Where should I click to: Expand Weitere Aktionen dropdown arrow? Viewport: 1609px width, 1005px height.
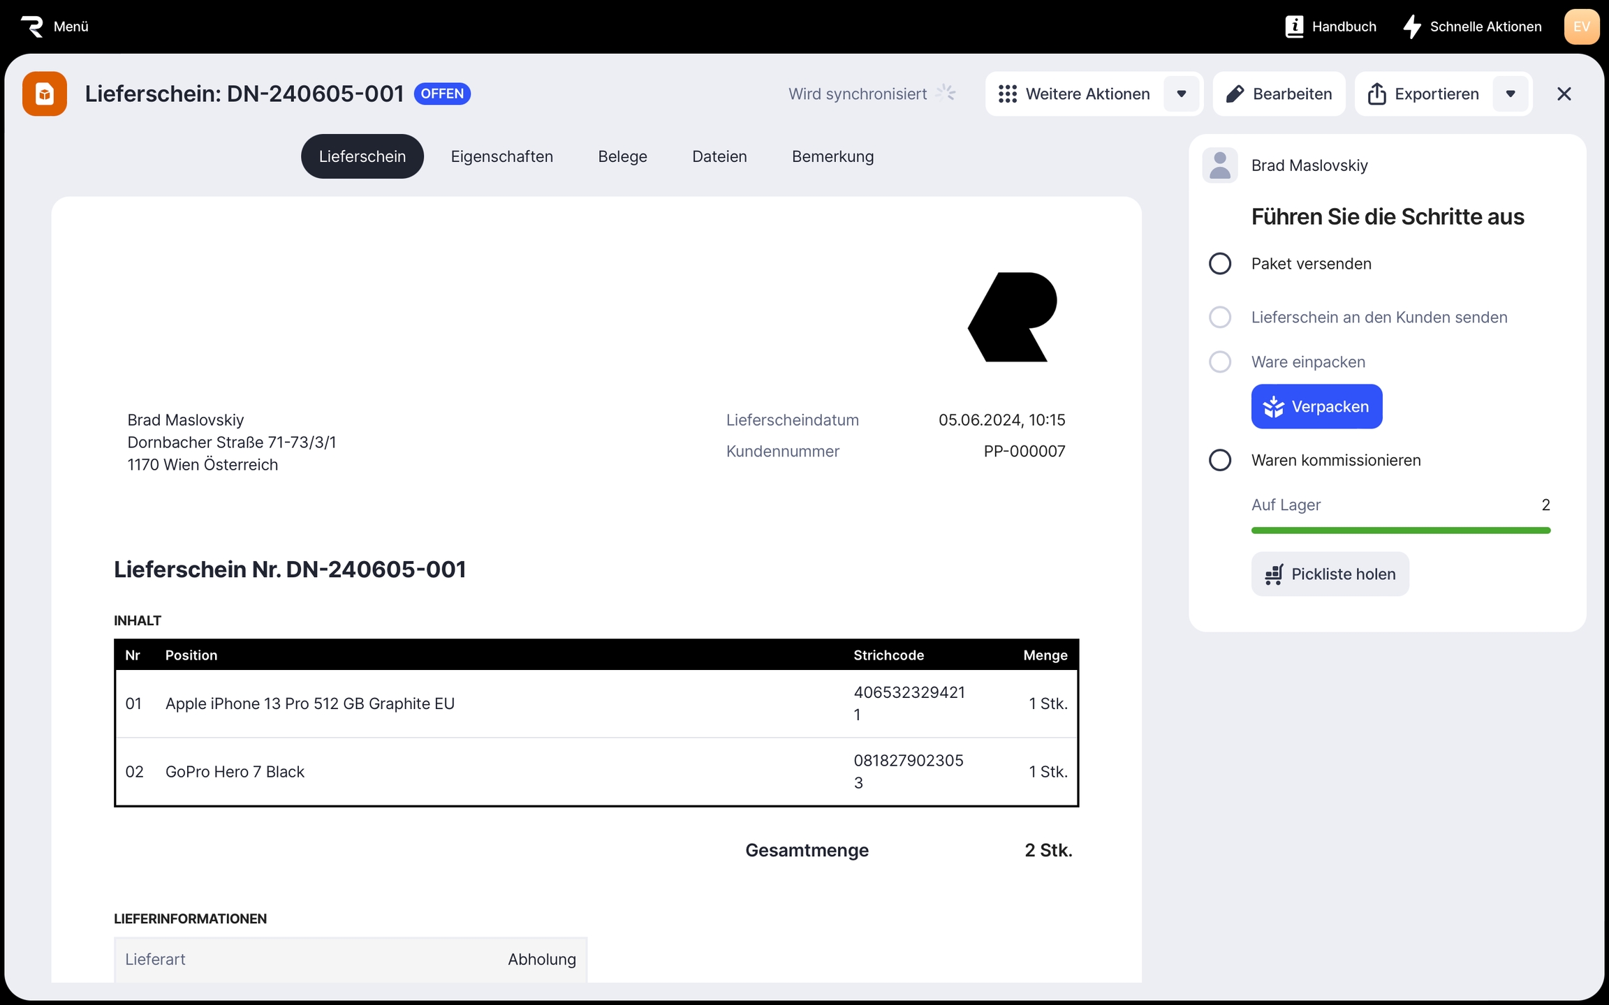point(1181,94)
